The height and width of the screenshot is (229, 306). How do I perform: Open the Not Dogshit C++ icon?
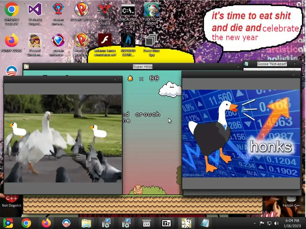click(12, 202)
